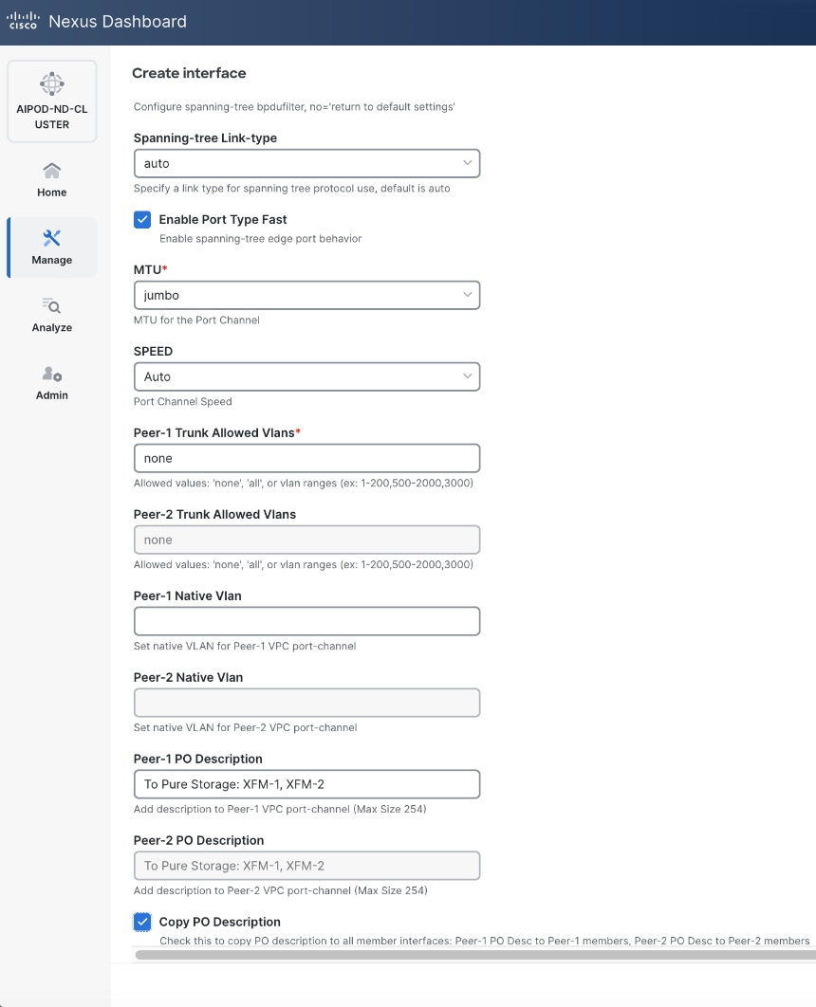The height and width of the screenshot is (1007, 816).
Task: Click the Peer-2 PO Description field
Action: click(306, 866)
